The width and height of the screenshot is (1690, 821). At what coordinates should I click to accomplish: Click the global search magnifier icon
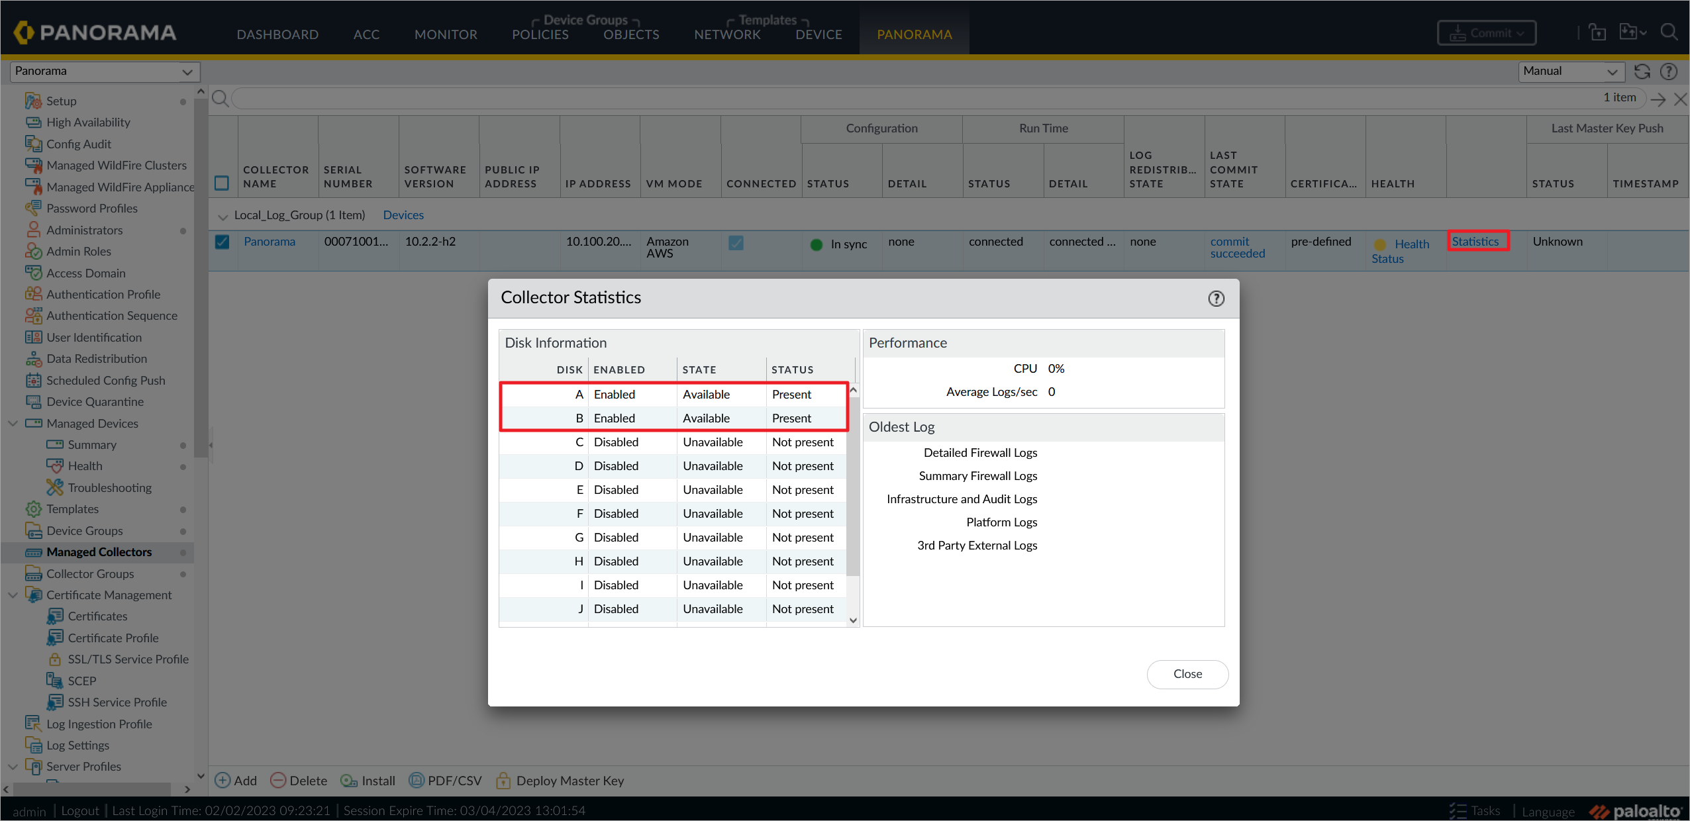1669,32
